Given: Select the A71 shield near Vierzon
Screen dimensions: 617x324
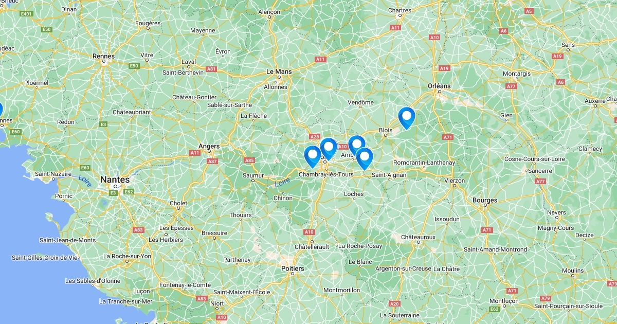Looking at the screenshot, I should click(447, 137).
